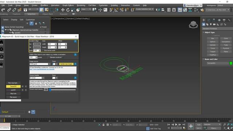Screen dimensions: 233x131
Task: Click the Mirror tool icon
Action: click(x=157, y=10)
